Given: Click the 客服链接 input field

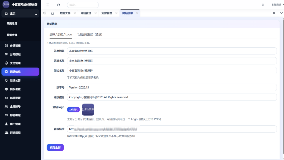Looking at the screenshot, I should (x=172, y=129).
